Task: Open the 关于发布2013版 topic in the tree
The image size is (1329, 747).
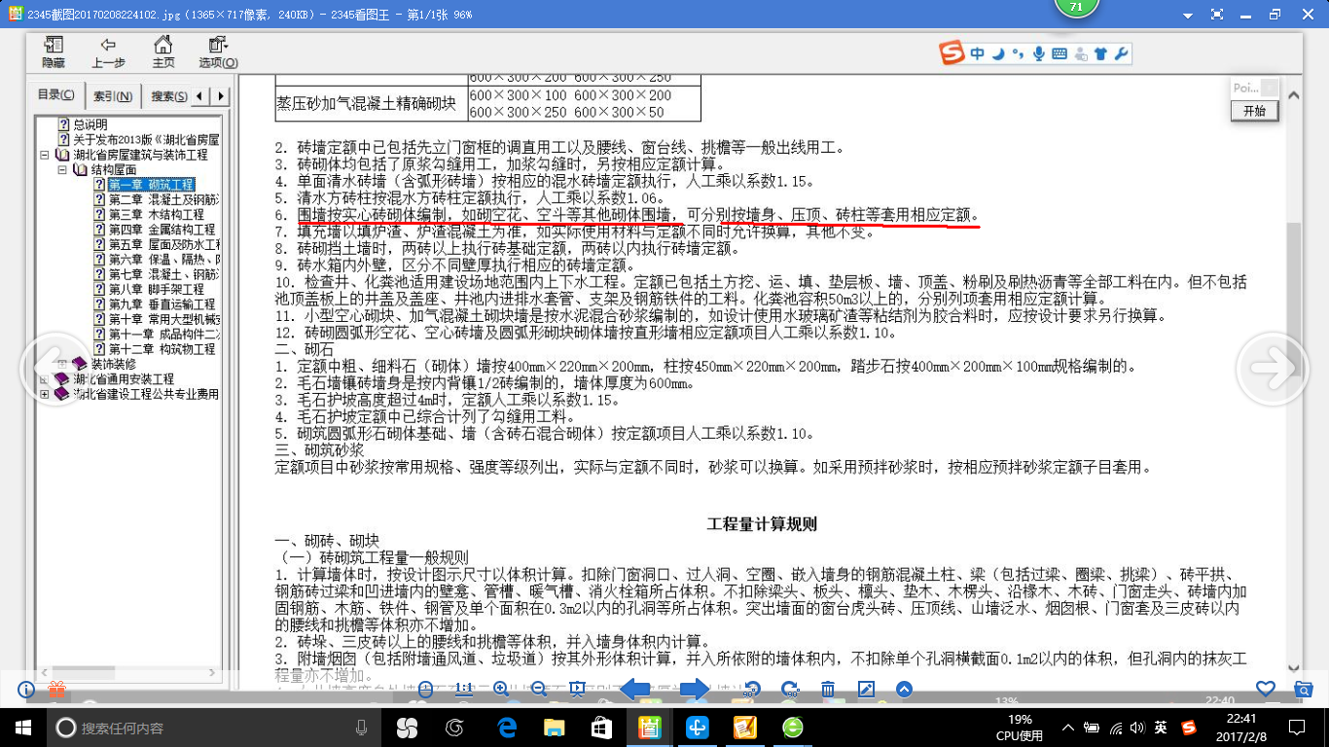Action: tap(146, 140)
